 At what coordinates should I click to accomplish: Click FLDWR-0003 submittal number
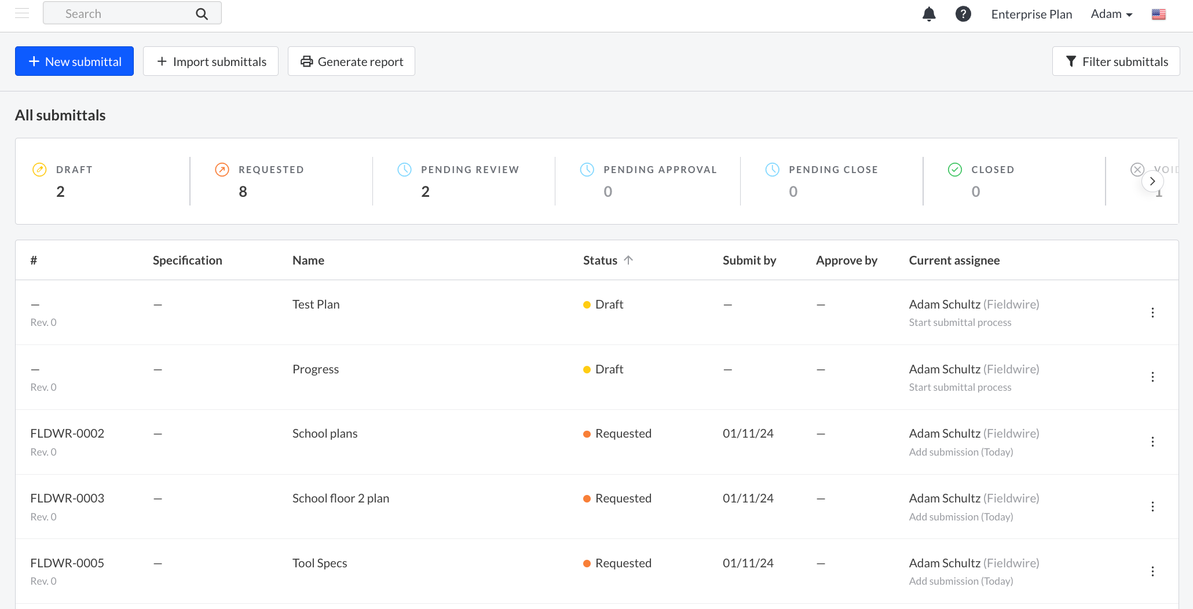pyautogui.click(x=67, y=498)
